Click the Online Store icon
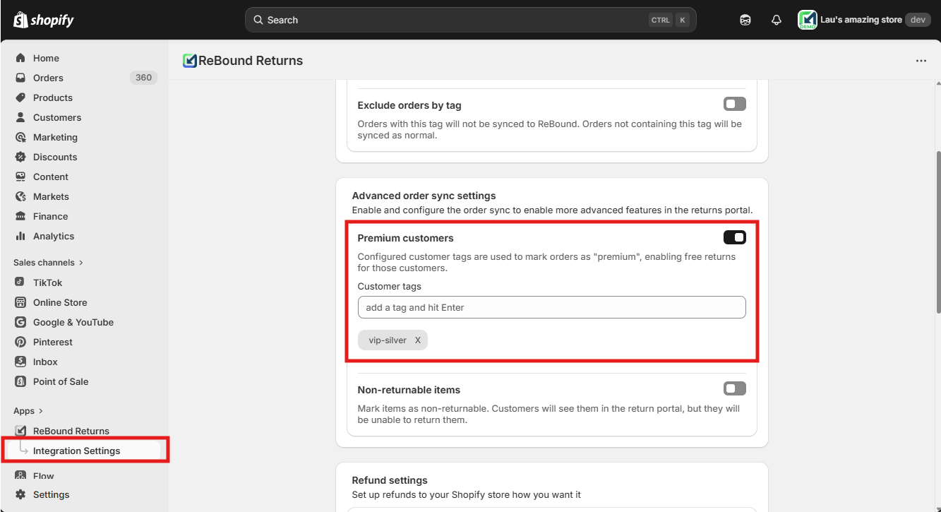Screen dimensions: 941x512 [20, 302]
